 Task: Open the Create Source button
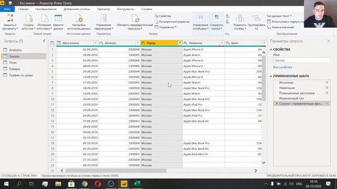[28, 22]
